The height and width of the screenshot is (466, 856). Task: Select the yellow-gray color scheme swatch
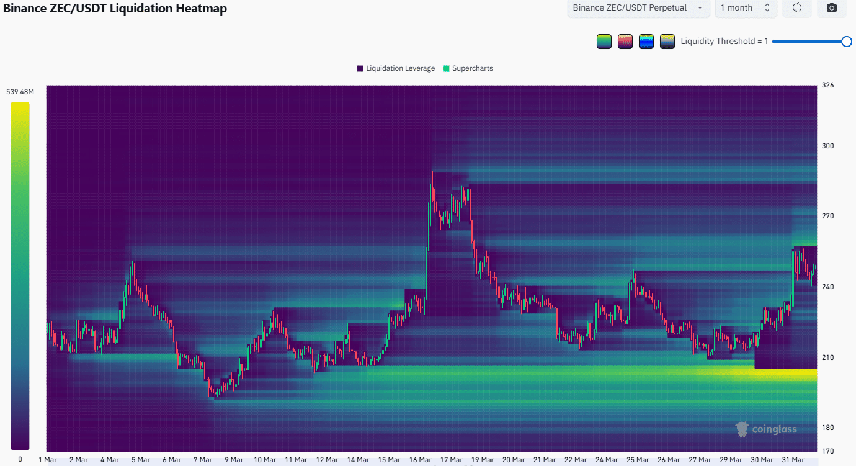click(x=667, y=42)
